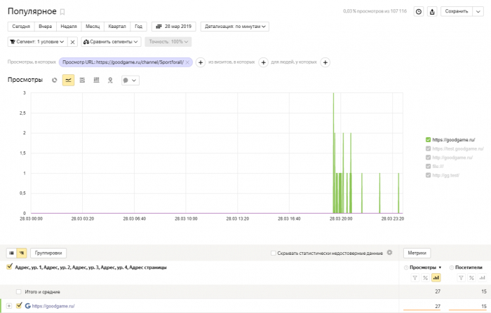The image size is (491, 313).
Task: Select the Вчера period tab
Action: pos(45,27)
